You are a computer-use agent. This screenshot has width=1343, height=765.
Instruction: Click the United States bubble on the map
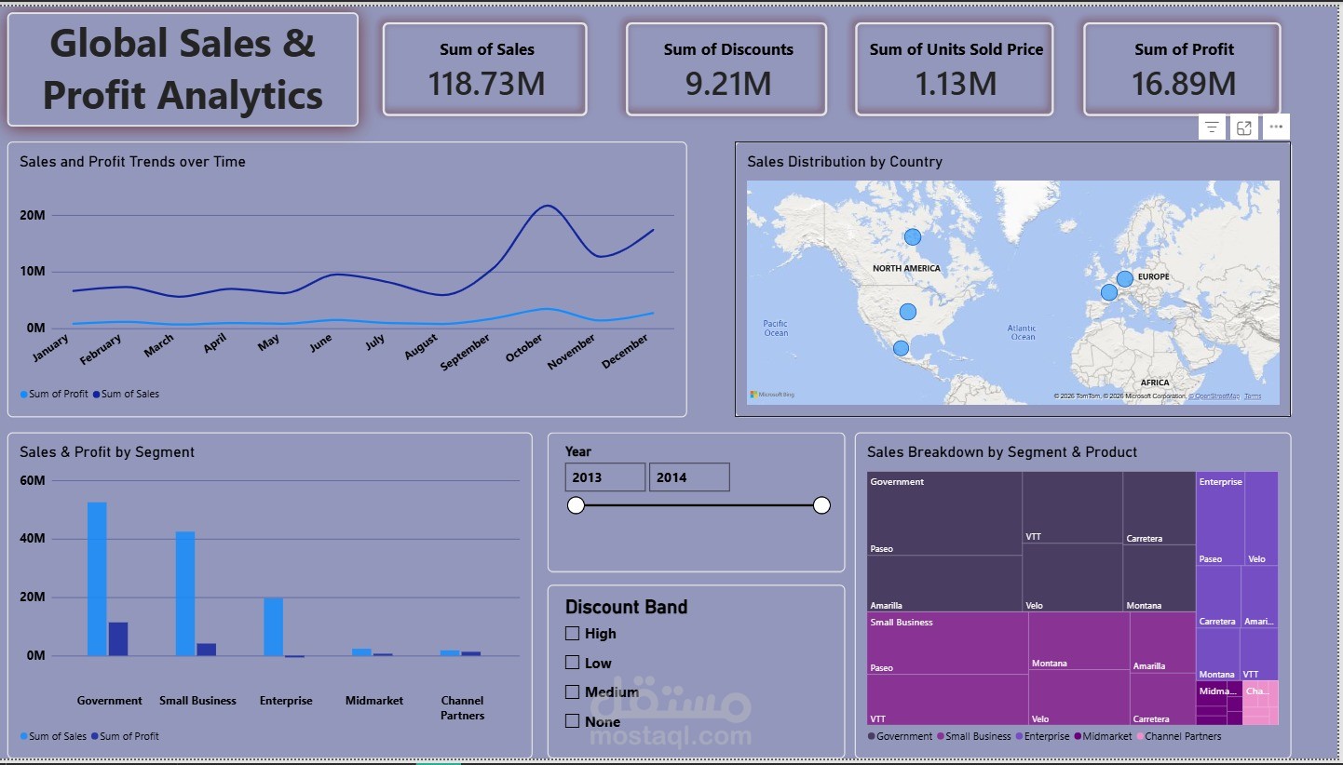pyautogui.click(x=907, y=312)
